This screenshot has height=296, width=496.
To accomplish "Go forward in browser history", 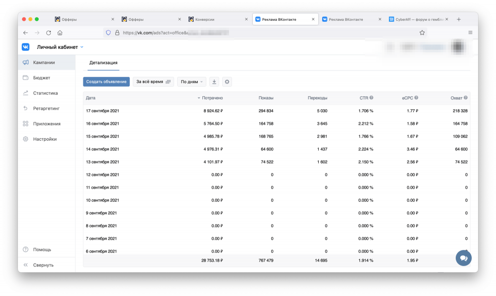I will point(37,33).
